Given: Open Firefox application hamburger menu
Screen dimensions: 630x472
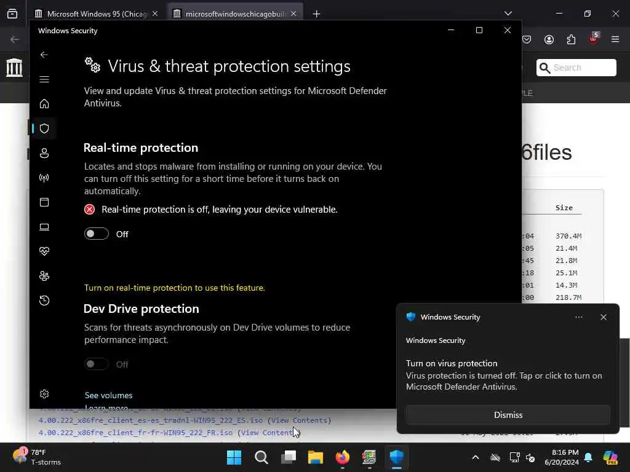Looking at the screenshot, I should (x=615, y=39).
